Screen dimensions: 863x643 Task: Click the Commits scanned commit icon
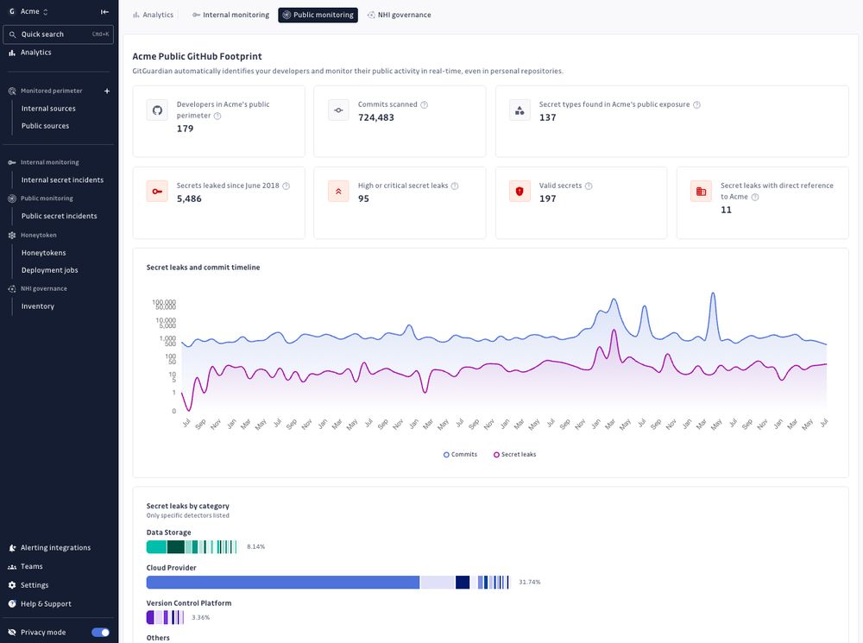pyautogui.click(x=338, y=110)
